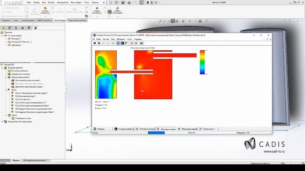Click the Open file icon in top toolbar
This screenshot has height=171, width=305.
(116, 2)
